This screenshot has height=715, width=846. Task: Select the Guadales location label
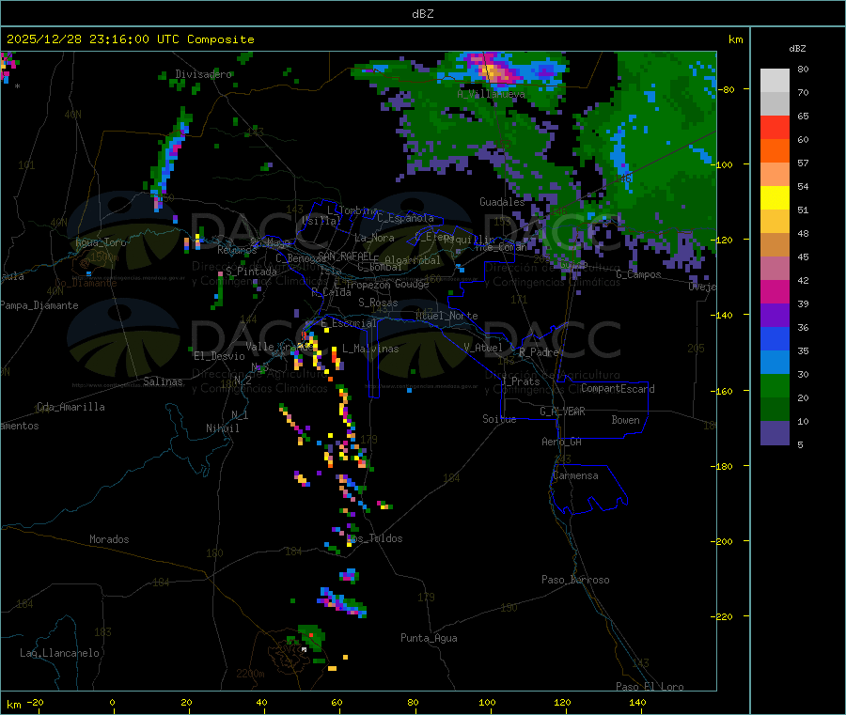coord(502,202)
